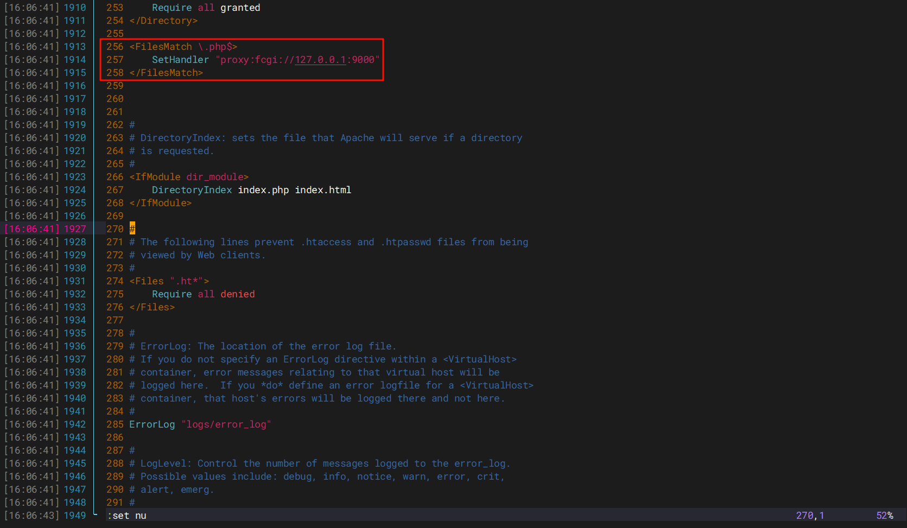Click line number 291 in the editor gutter
The height and width of the screenshot is (528, 907).
coord(115,502)
